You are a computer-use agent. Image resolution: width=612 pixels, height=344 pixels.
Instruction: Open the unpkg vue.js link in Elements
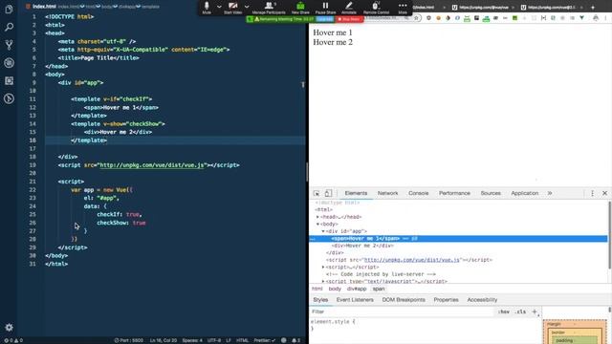click(412, 260)
